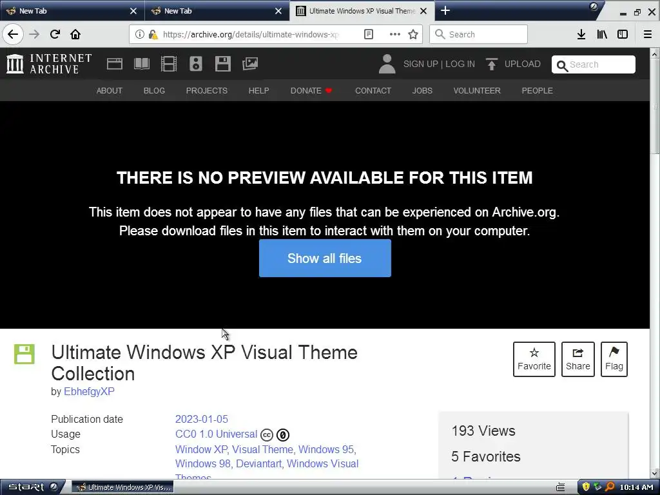Open the Windows 98 topic link

coord(202,463)
